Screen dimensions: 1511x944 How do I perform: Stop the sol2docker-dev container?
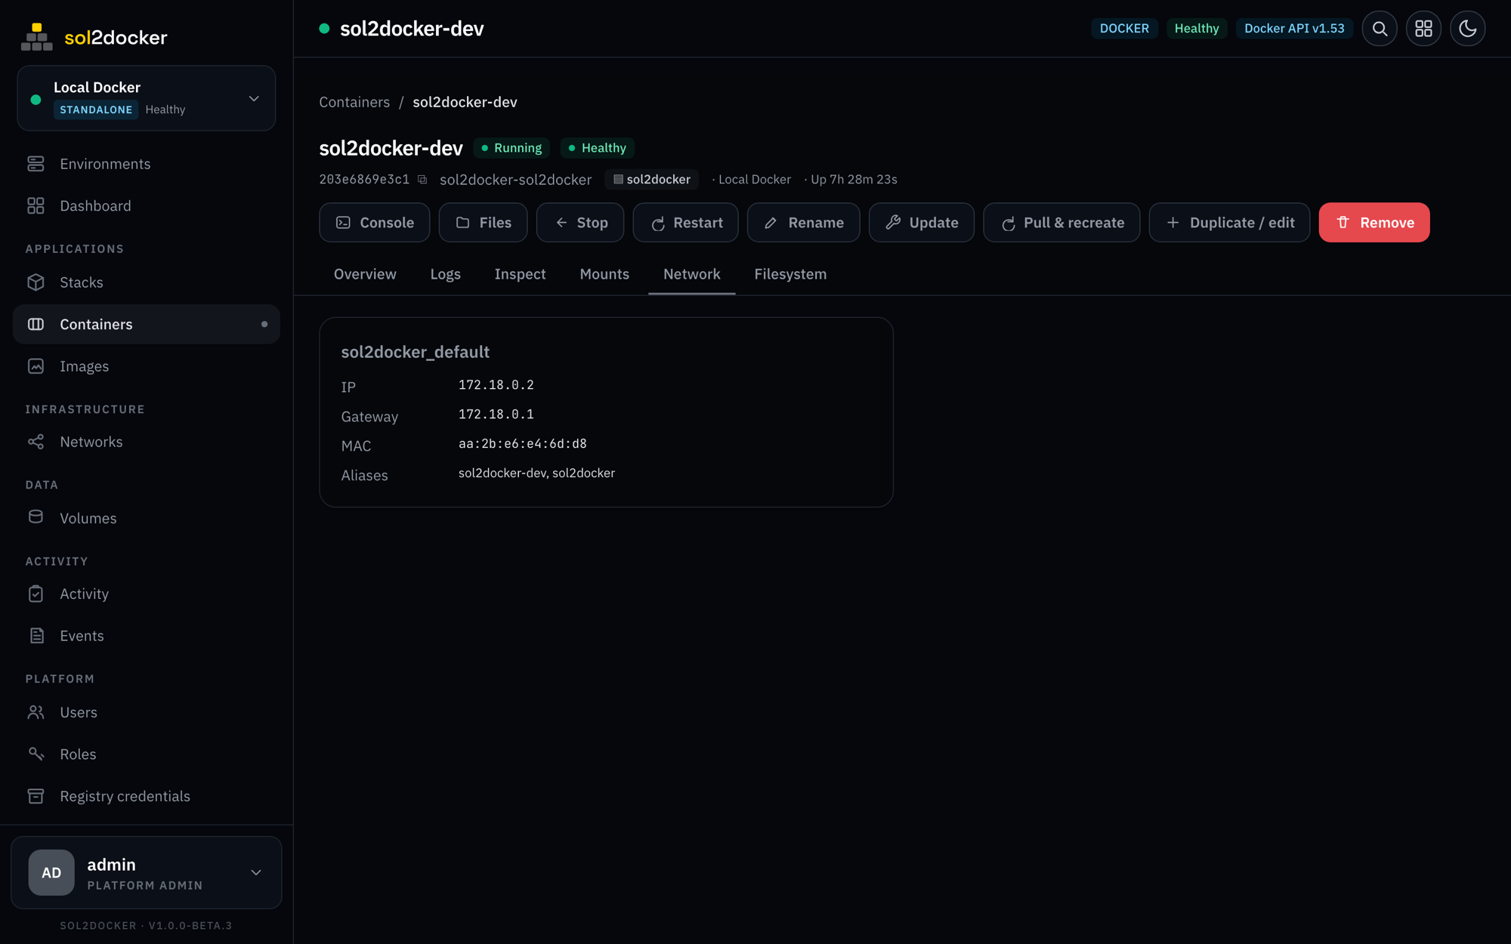[x=579, y=222]
